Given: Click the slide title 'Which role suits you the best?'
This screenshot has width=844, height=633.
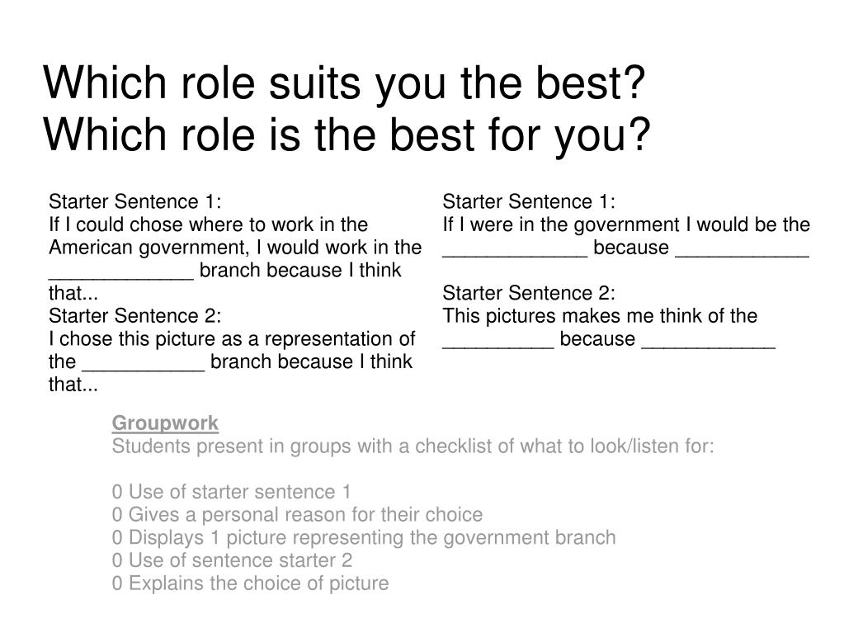Looking at the screenshot, I should (344, 83).
